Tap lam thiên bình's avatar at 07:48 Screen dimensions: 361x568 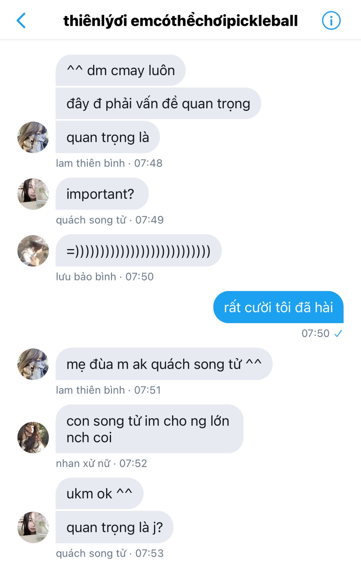pos(33,137)
